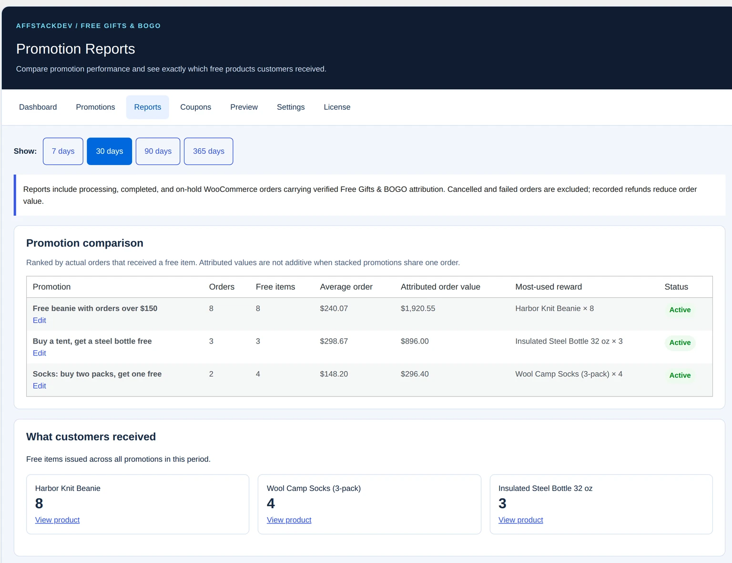
Task: Click the Attributed order value column header
Action: click(440, 287)
